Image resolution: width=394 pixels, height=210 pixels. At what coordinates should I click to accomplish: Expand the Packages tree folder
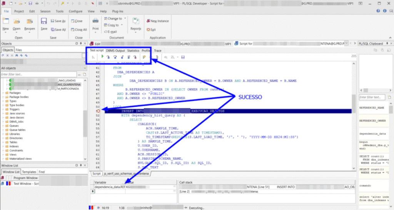[x=3, y=93]
